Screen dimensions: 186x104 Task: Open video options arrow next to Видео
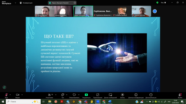click(22, 95)
